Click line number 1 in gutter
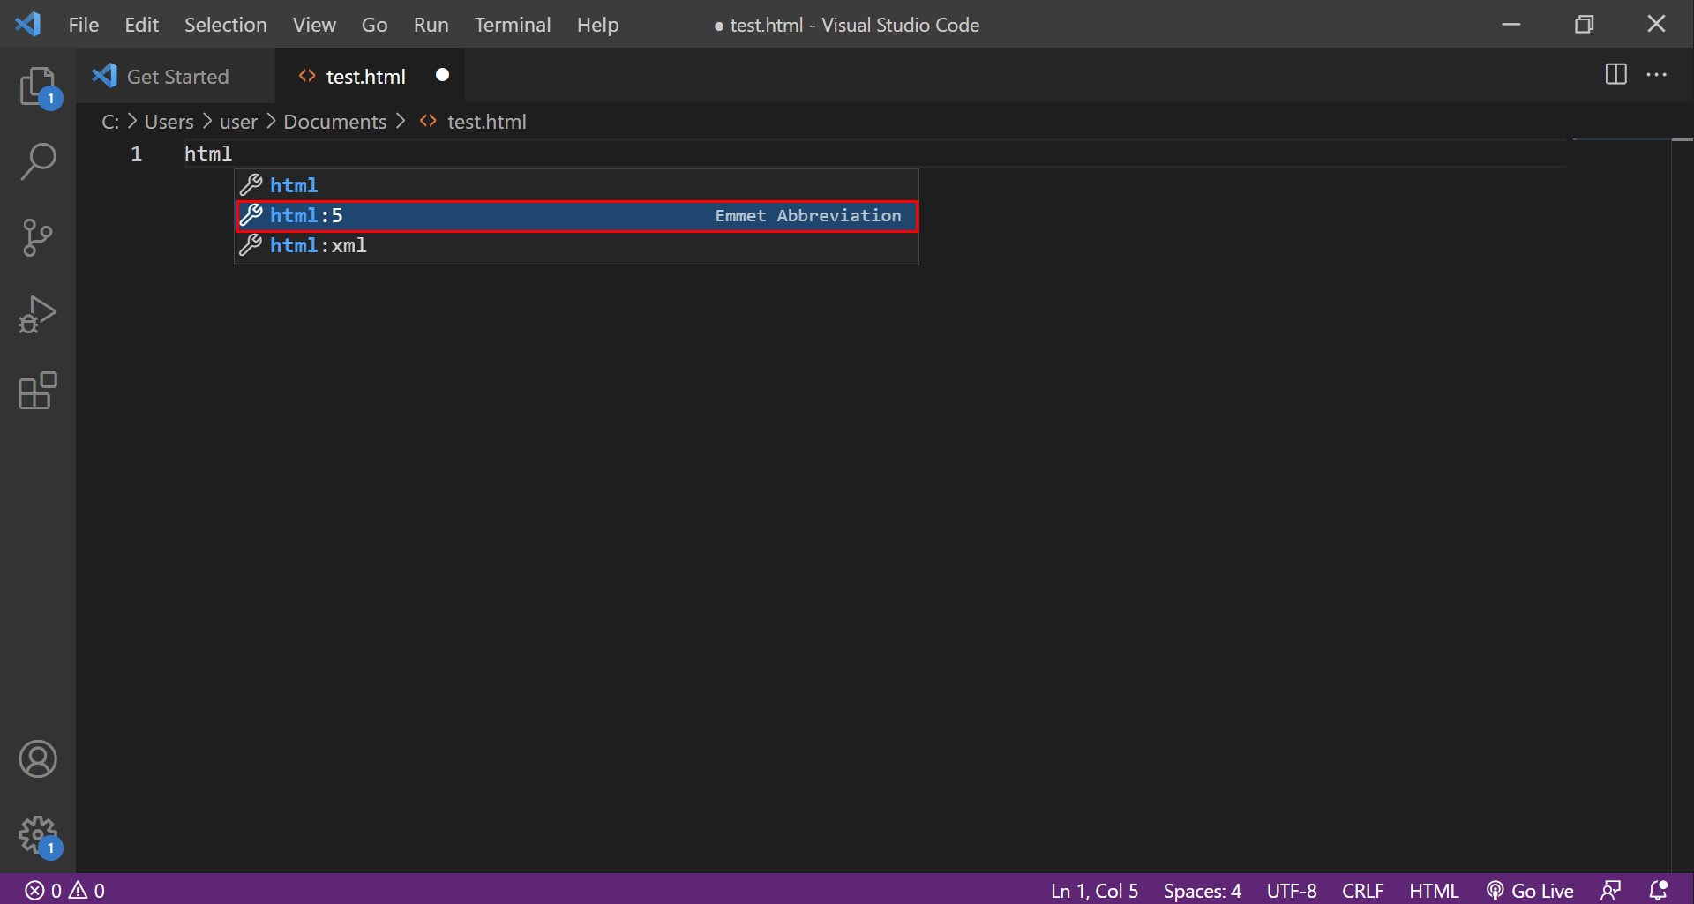The height and width of the screenshot is (904, 1694). [136, 153]
